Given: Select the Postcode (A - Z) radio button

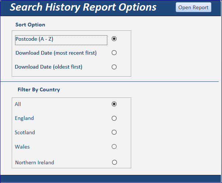Looking at the screenshot, I should click(114, 39).
